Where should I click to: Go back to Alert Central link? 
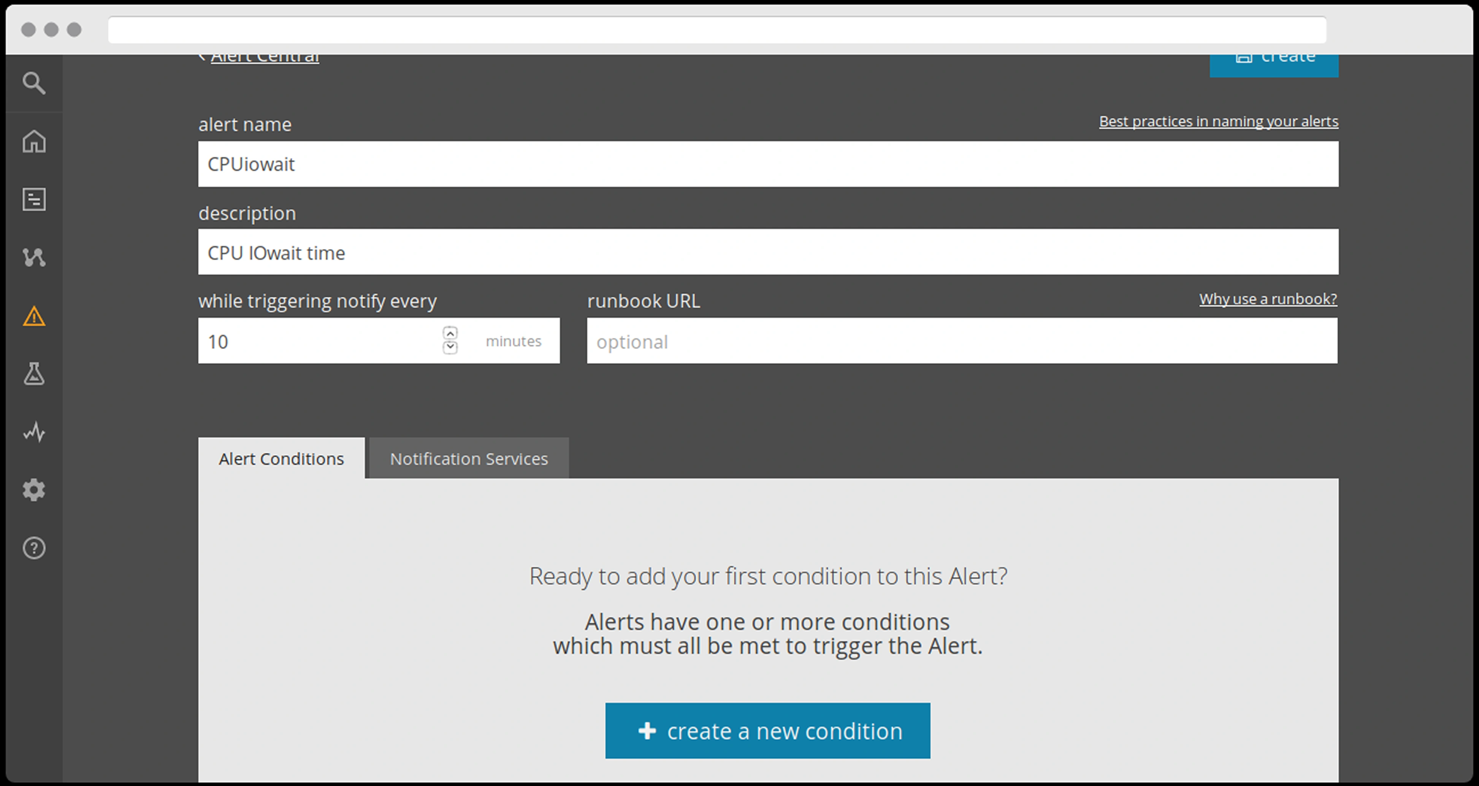pos(265,58)
